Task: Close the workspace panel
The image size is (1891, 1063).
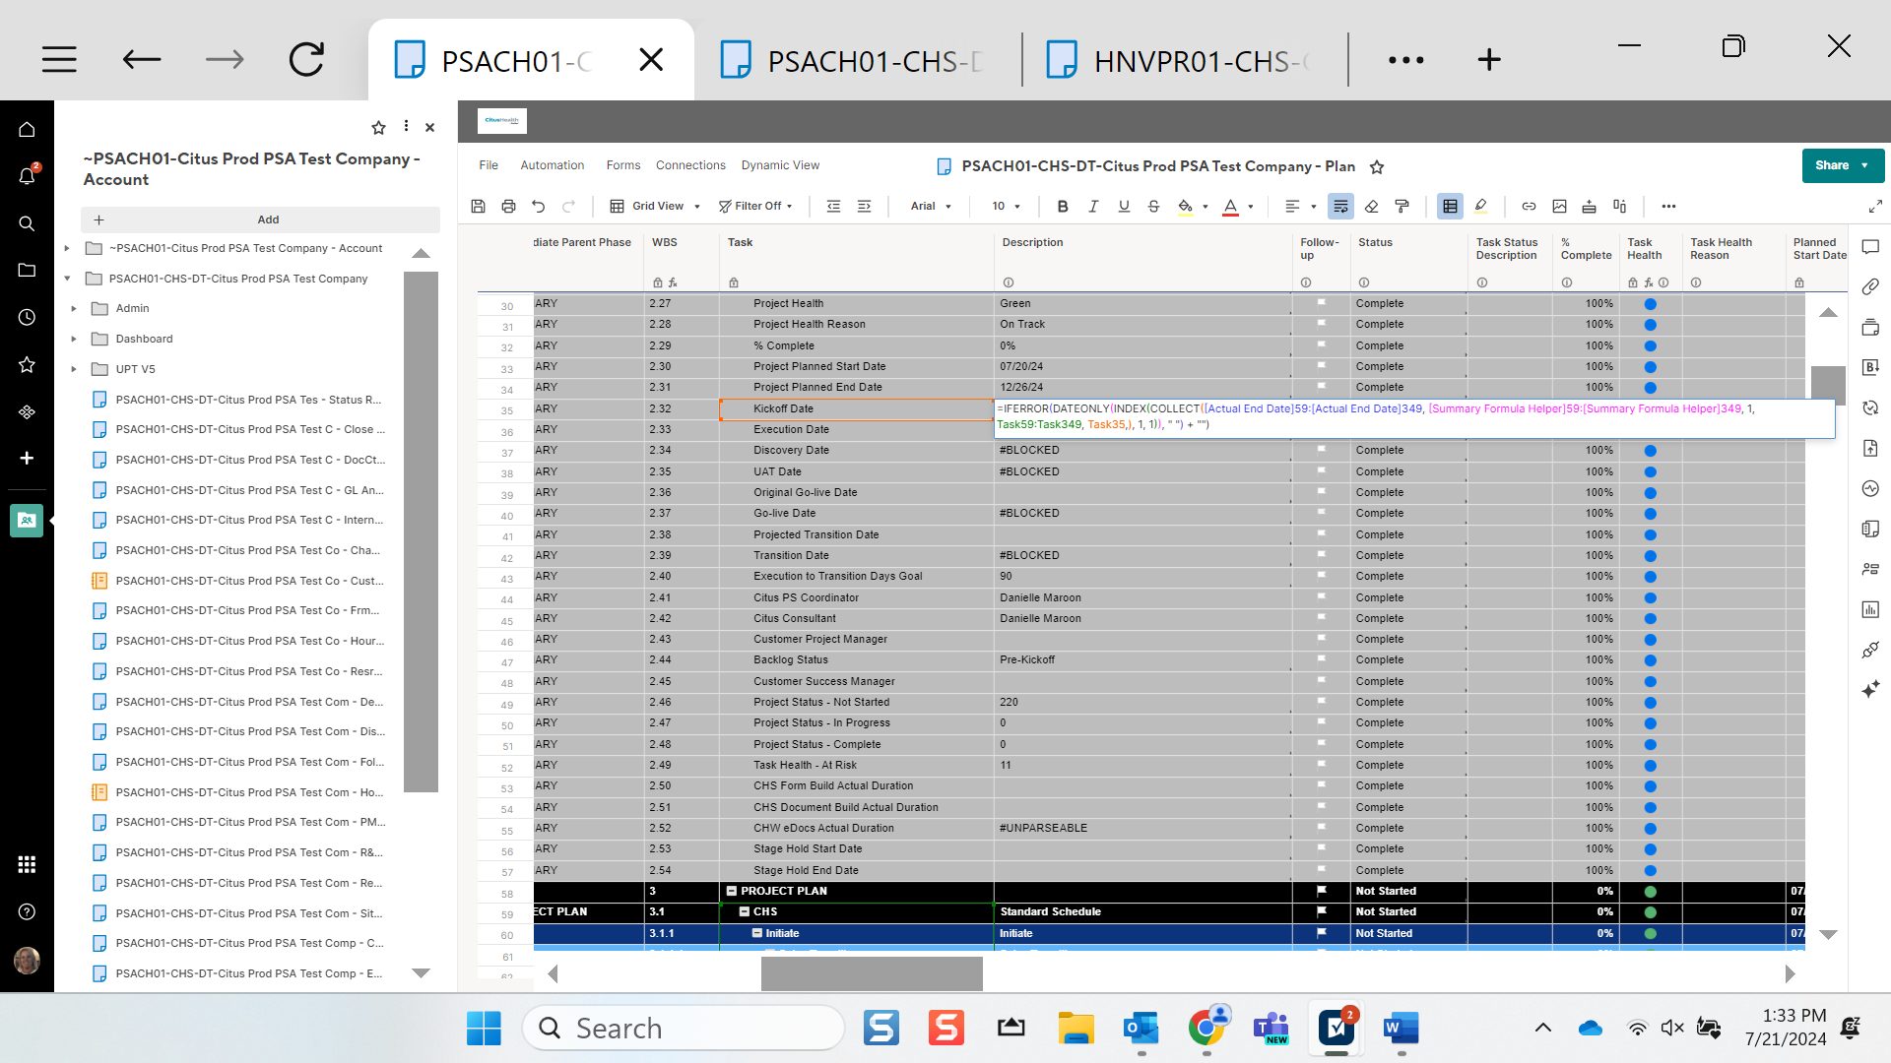Action: pyautogui.click(x=429, y=127)
